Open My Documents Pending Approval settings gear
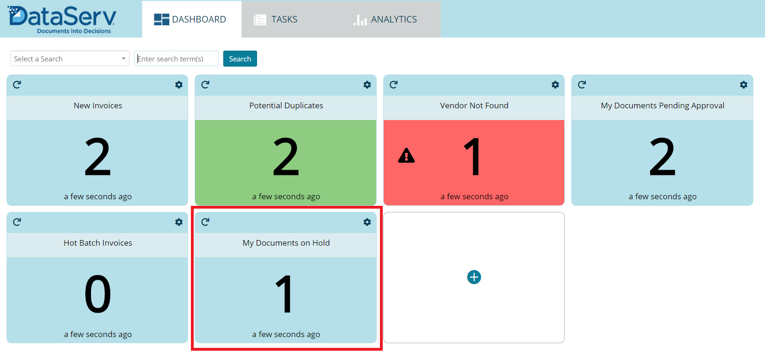Viewport: 765px width, 361px height. point(743,85)
